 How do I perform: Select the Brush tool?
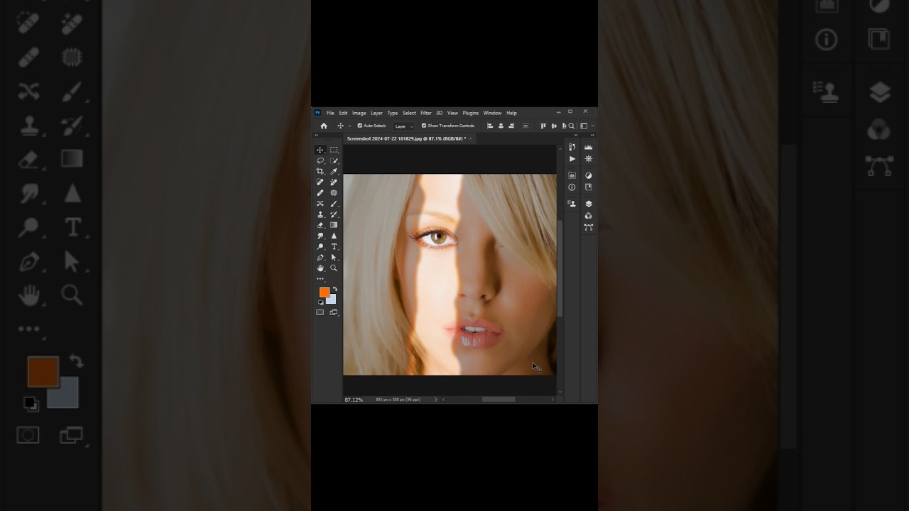click(334, 204)
